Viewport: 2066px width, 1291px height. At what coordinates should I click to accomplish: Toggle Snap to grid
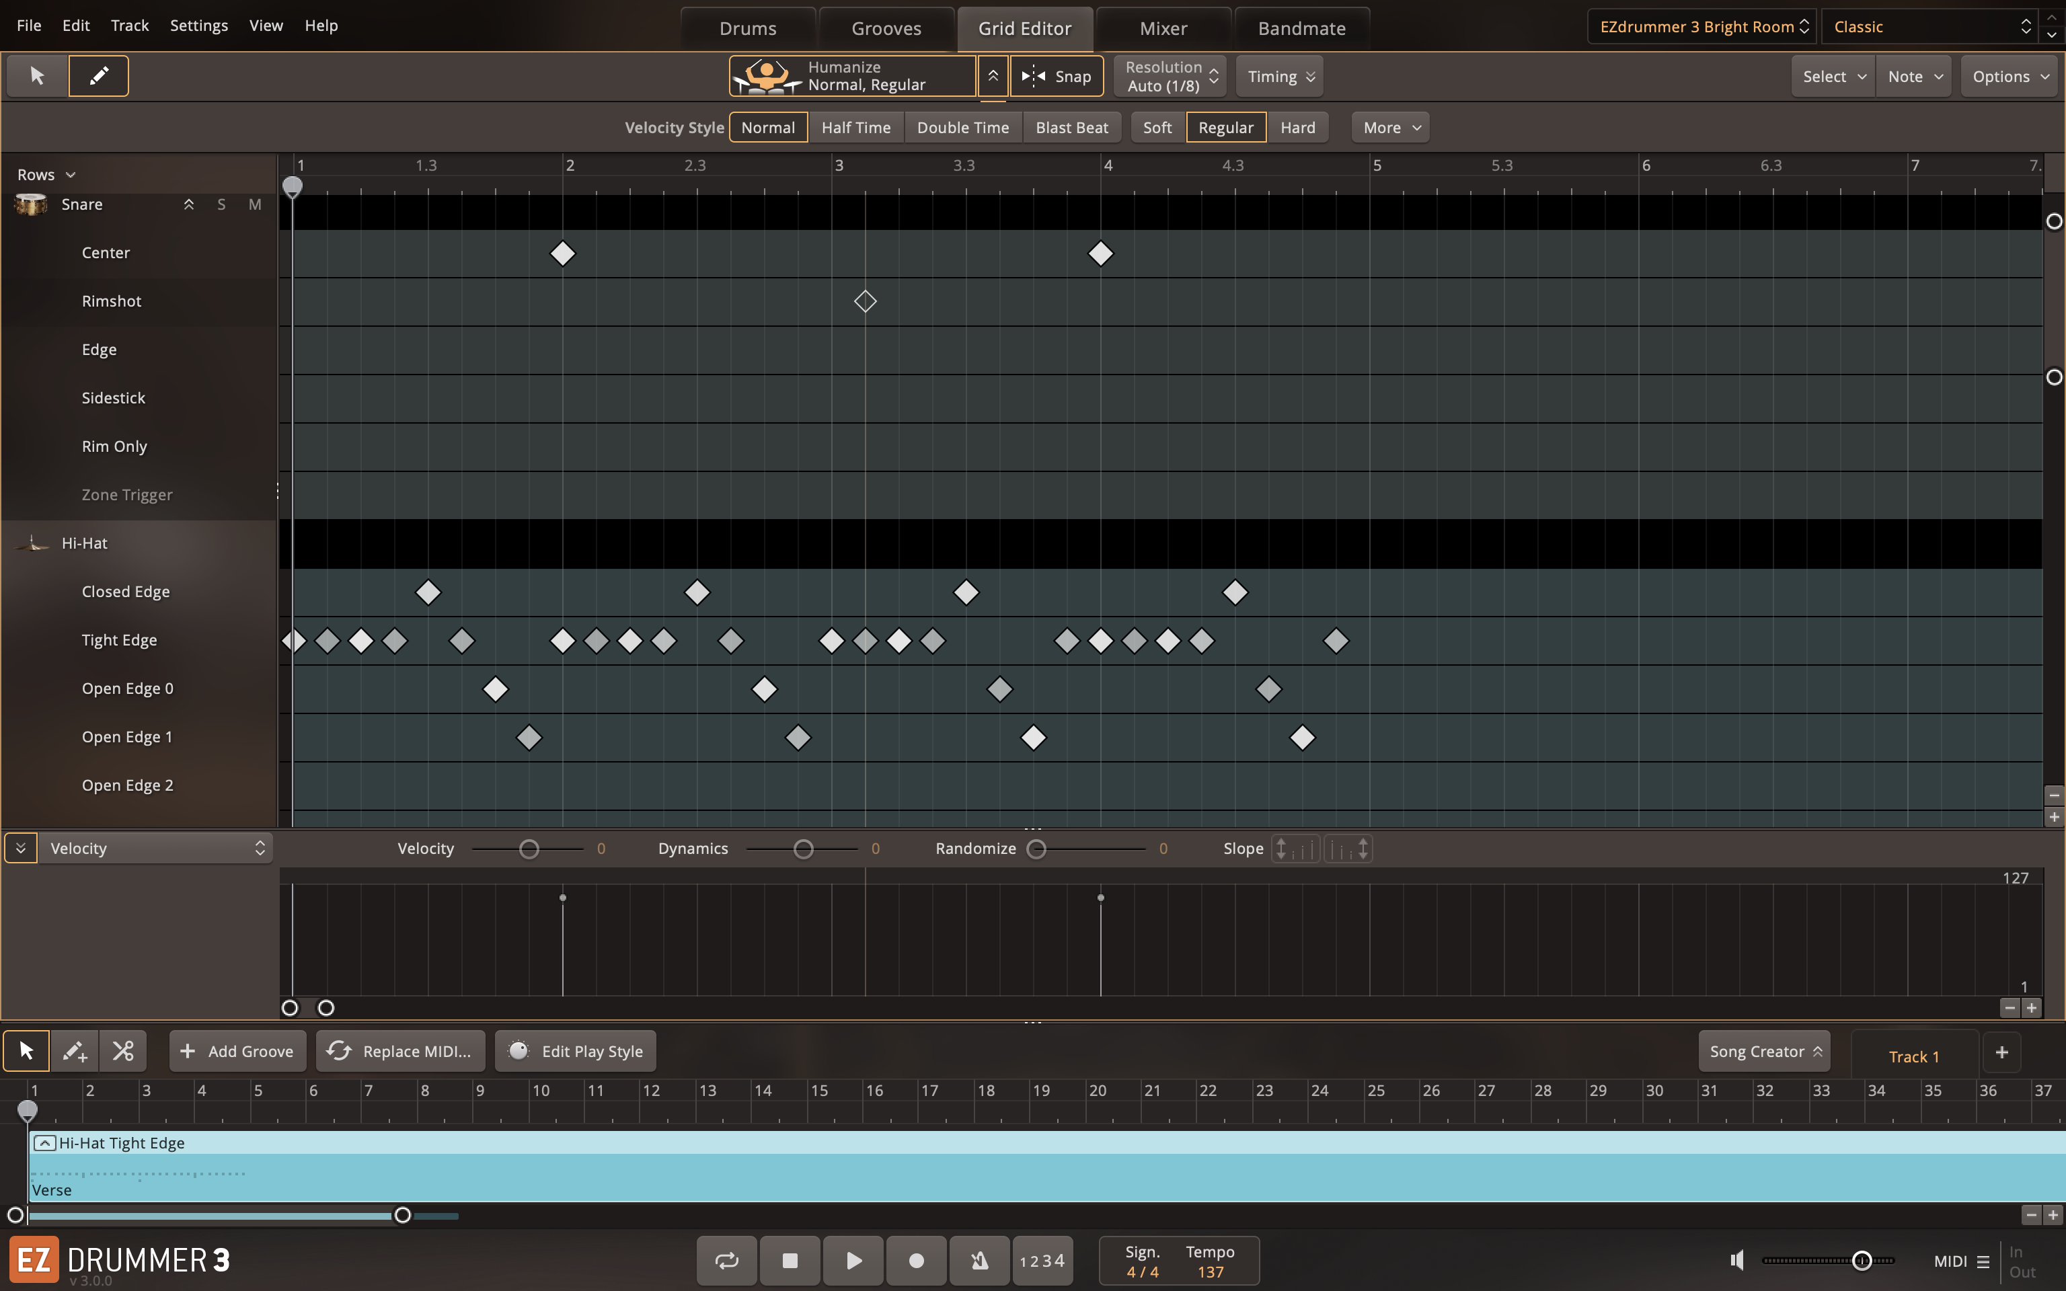(x=1057, y=76)
